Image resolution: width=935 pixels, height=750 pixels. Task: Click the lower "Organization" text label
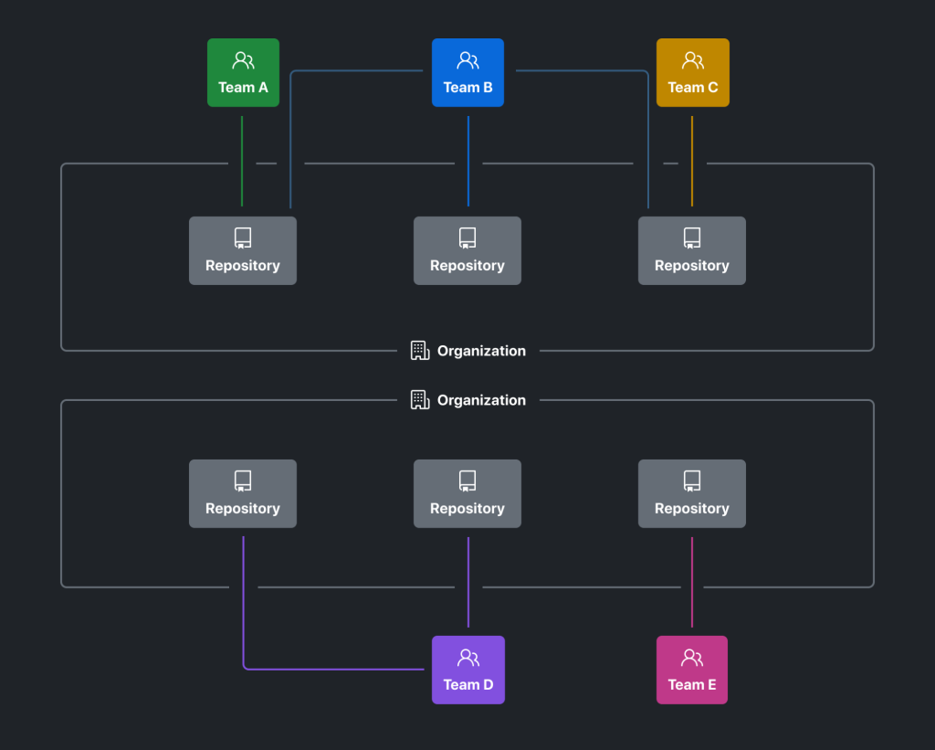(481, 400)
